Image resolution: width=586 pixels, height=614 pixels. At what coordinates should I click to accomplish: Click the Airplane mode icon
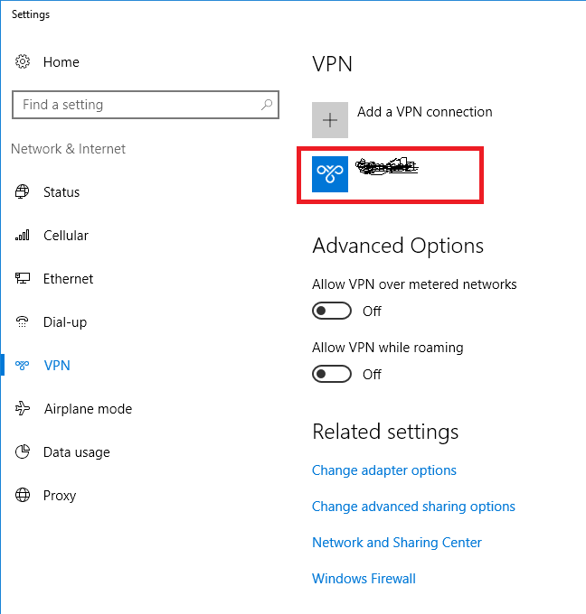(23, 409)
